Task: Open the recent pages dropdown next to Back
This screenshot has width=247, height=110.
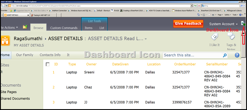Action: click(6, 6)
